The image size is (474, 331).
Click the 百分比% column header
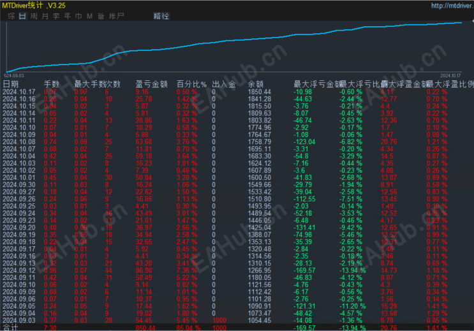click(x=191, y=84)
